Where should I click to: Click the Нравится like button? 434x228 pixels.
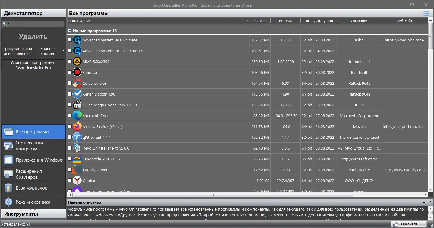tap(409, 224)
